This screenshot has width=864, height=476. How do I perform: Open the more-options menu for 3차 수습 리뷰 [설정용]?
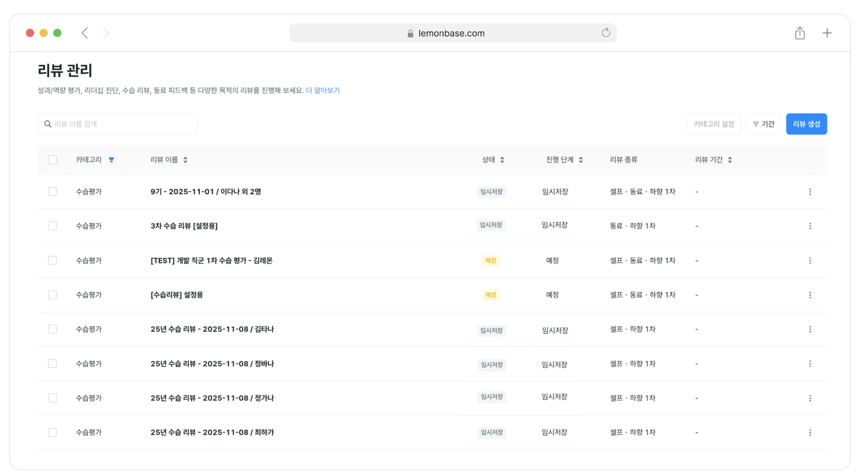810,226
